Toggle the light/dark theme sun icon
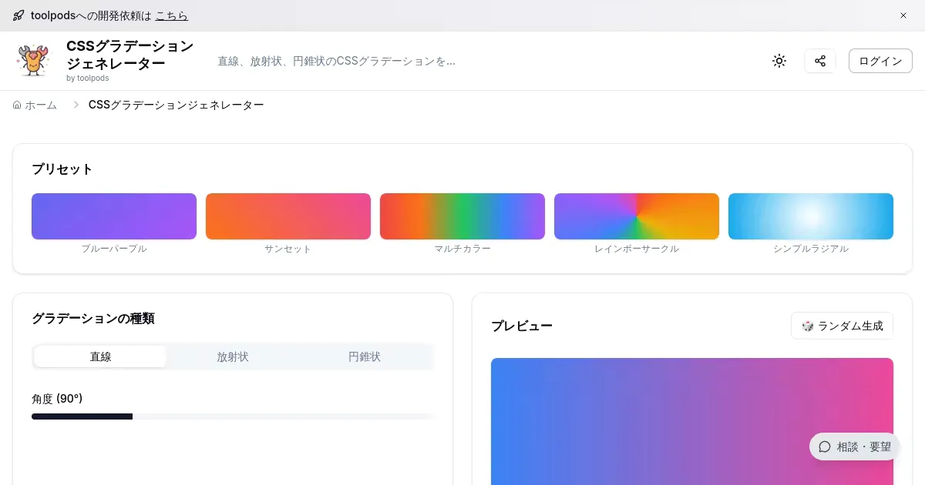 (779, 61)
